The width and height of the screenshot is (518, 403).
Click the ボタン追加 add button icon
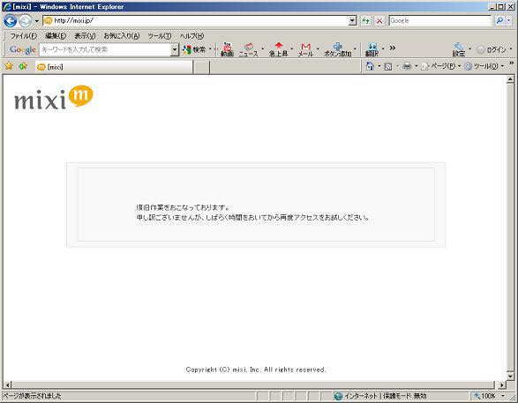[338, 49]
